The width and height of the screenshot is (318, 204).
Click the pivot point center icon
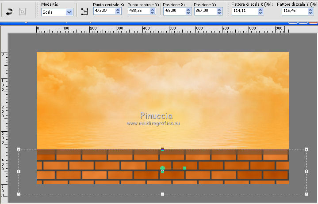(x=84, y=12)
